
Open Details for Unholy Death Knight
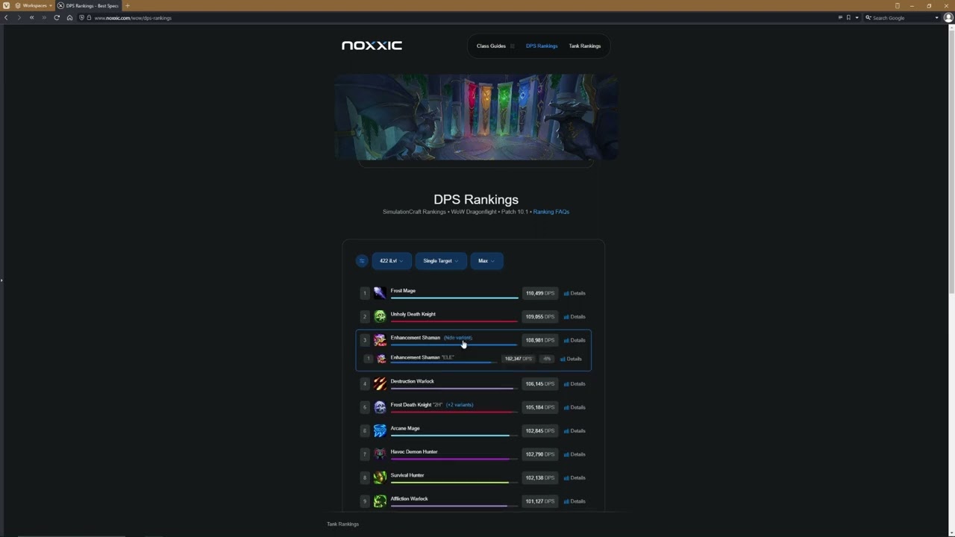pos(574,316)
